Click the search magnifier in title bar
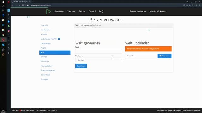The width and height of the screenshot is (202, 113). coord(187,2)
